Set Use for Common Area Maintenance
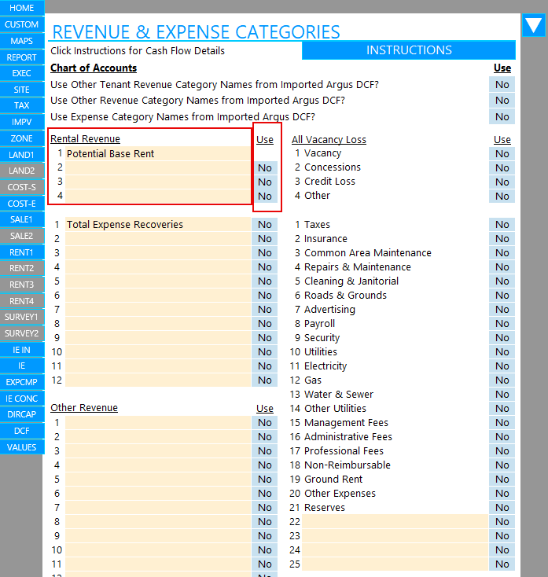Image resolution: width=548 pixels, height=577 pixels. [x=502, y=253]
